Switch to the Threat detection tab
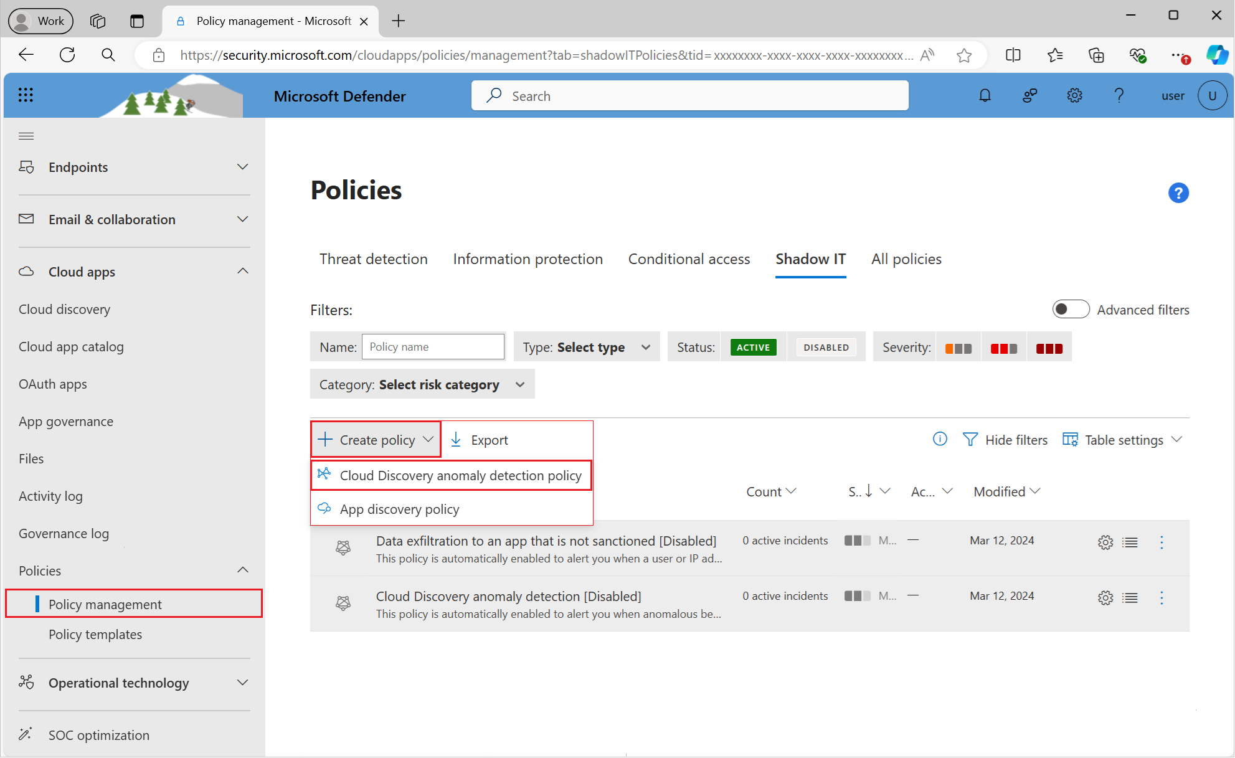The image size is (1235, 758). click(x=373, y=258)
